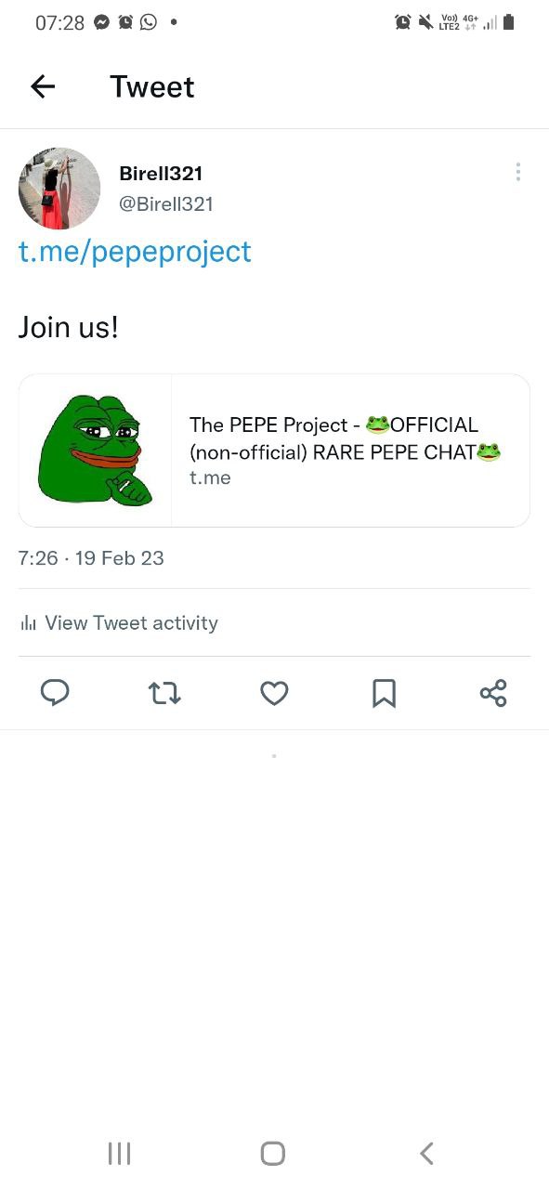Open the three-dot tweet options menu
The image size is (549, 1189).
(517, 172)
